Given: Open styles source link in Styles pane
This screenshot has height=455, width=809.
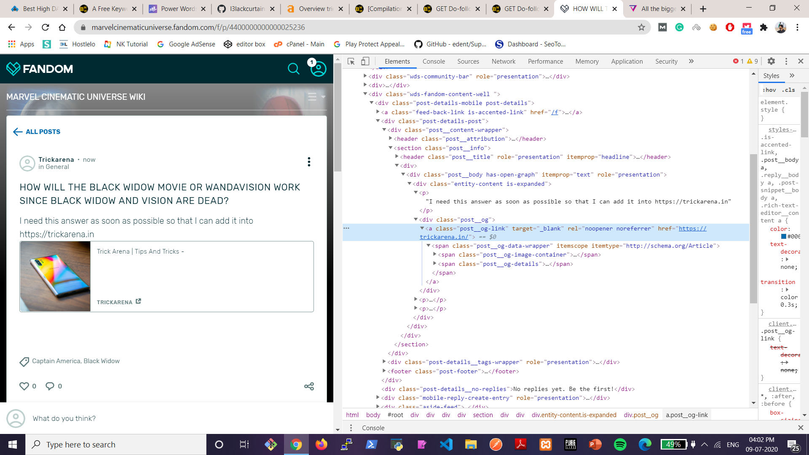Looking at the screenshot, I should [x=782, y=130].
